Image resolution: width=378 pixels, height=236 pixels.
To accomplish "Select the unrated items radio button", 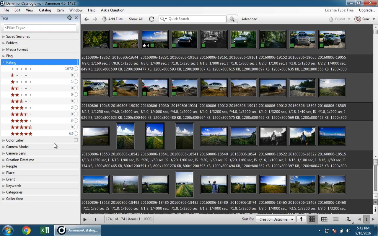I will [x=76, y=69].
